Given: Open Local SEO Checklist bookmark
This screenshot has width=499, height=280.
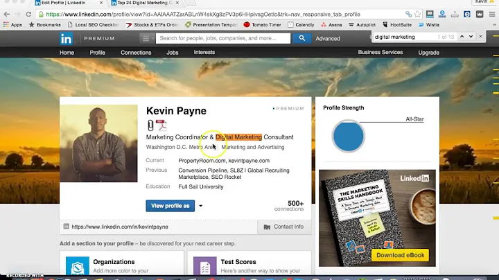Looking at the screenshot, I should [94, 24].
